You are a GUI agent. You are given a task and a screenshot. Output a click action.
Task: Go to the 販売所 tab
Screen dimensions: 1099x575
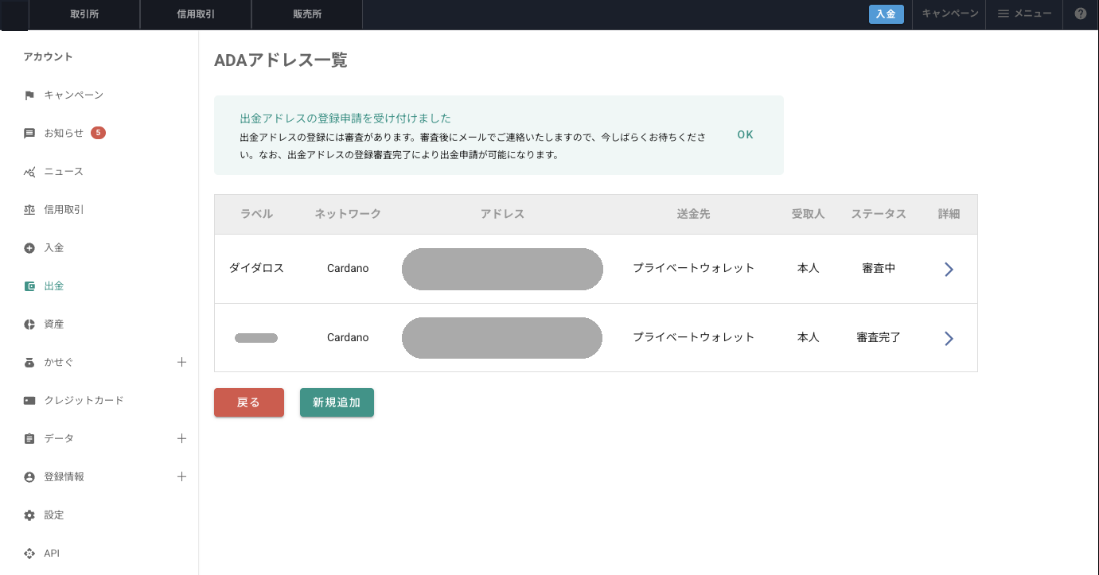pos(307,14)
